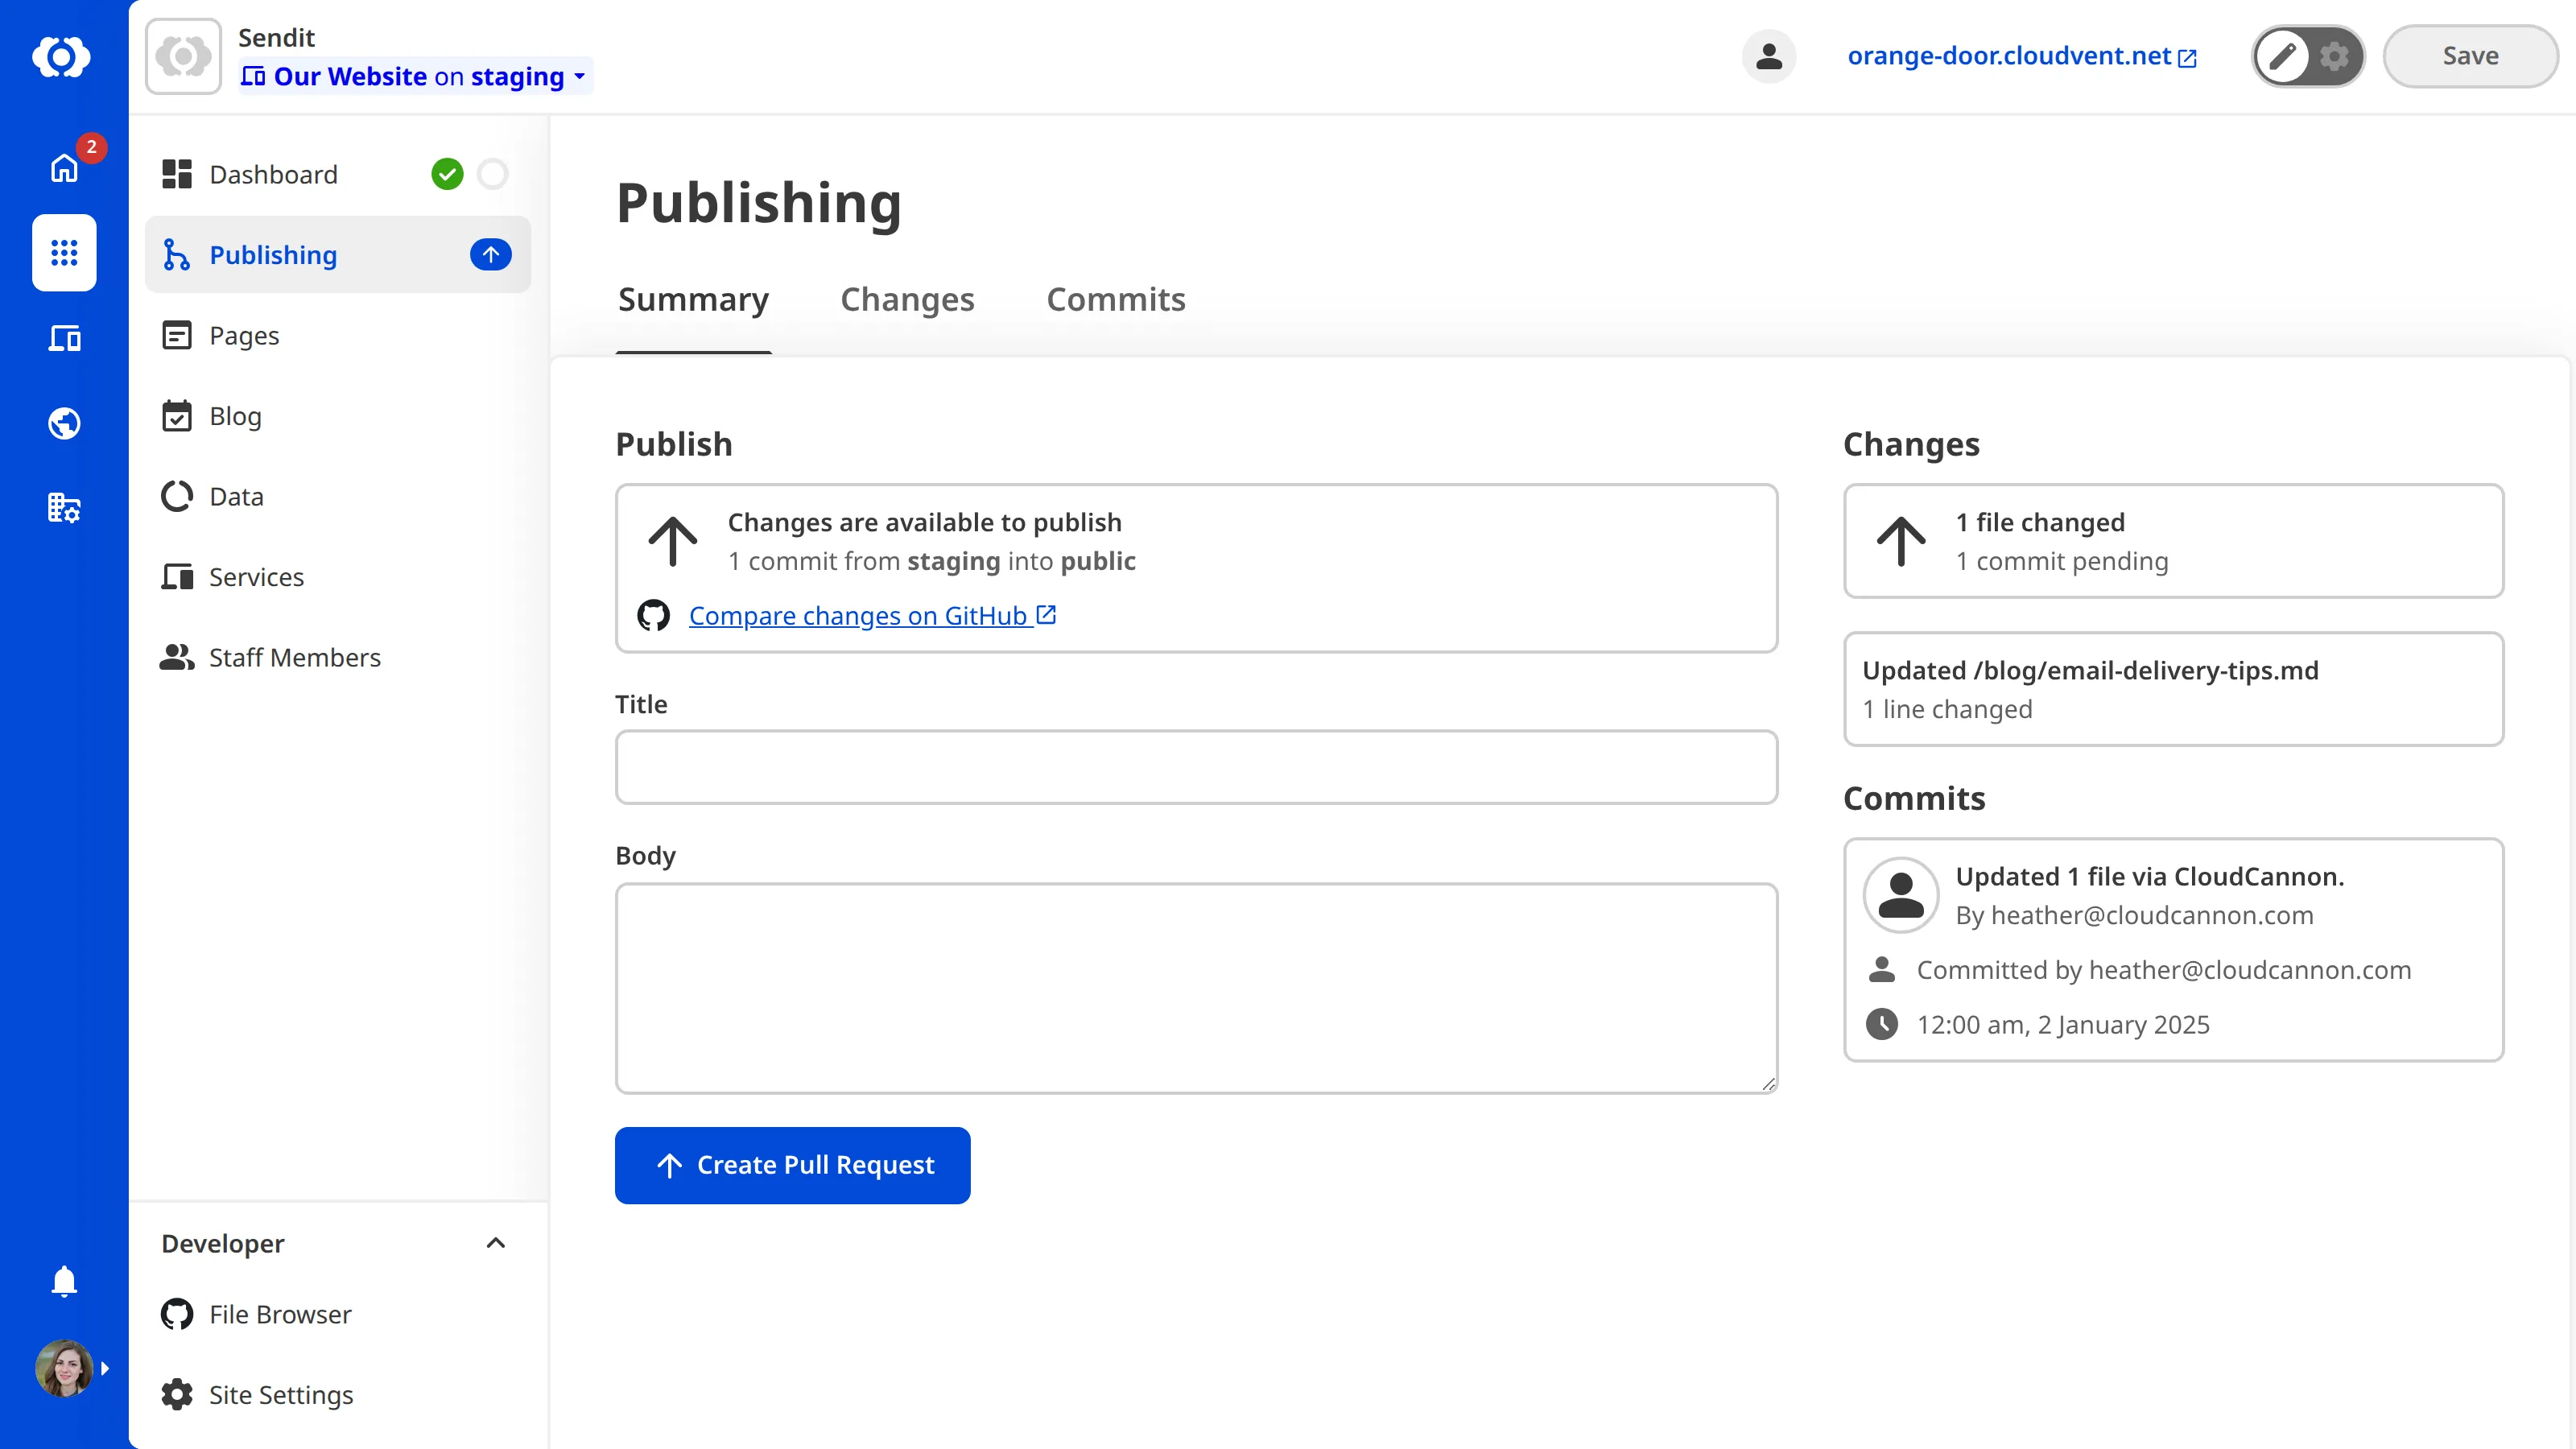Open the Commits tab
This screenshot has height=1449, width=2576.
[x=1115, y=299]
